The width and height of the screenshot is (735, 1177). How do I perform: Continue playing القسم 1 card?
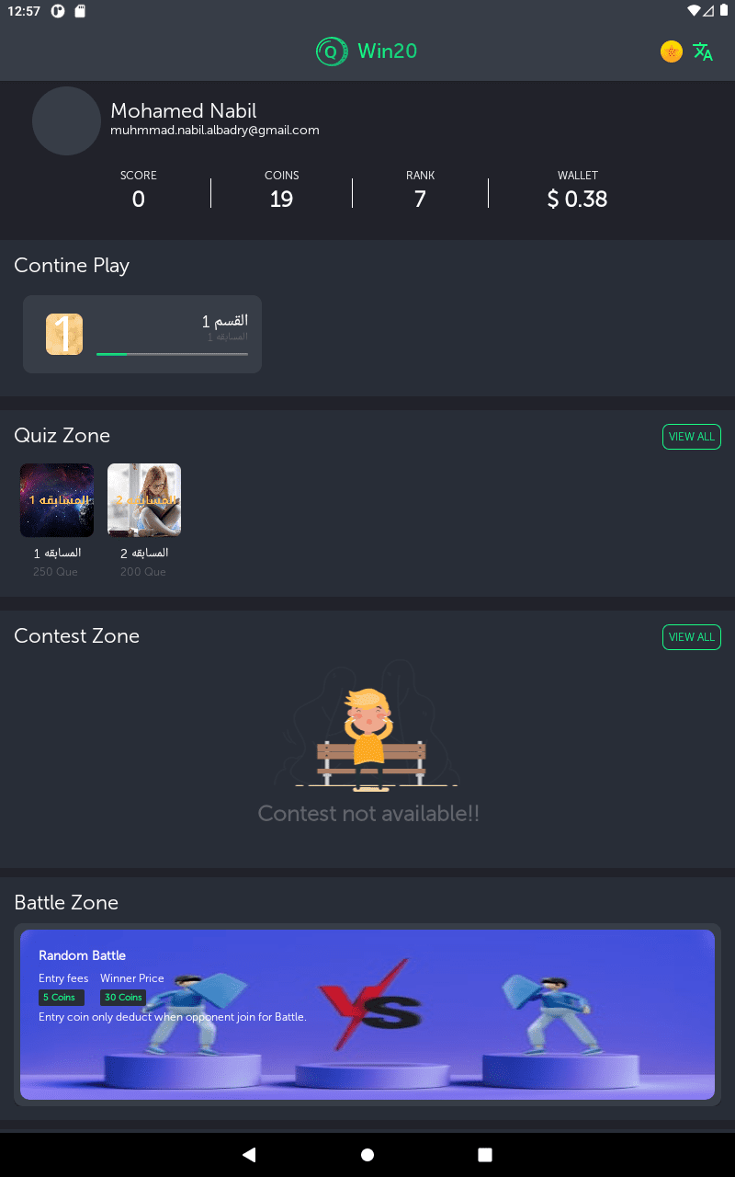pos(142,334)
